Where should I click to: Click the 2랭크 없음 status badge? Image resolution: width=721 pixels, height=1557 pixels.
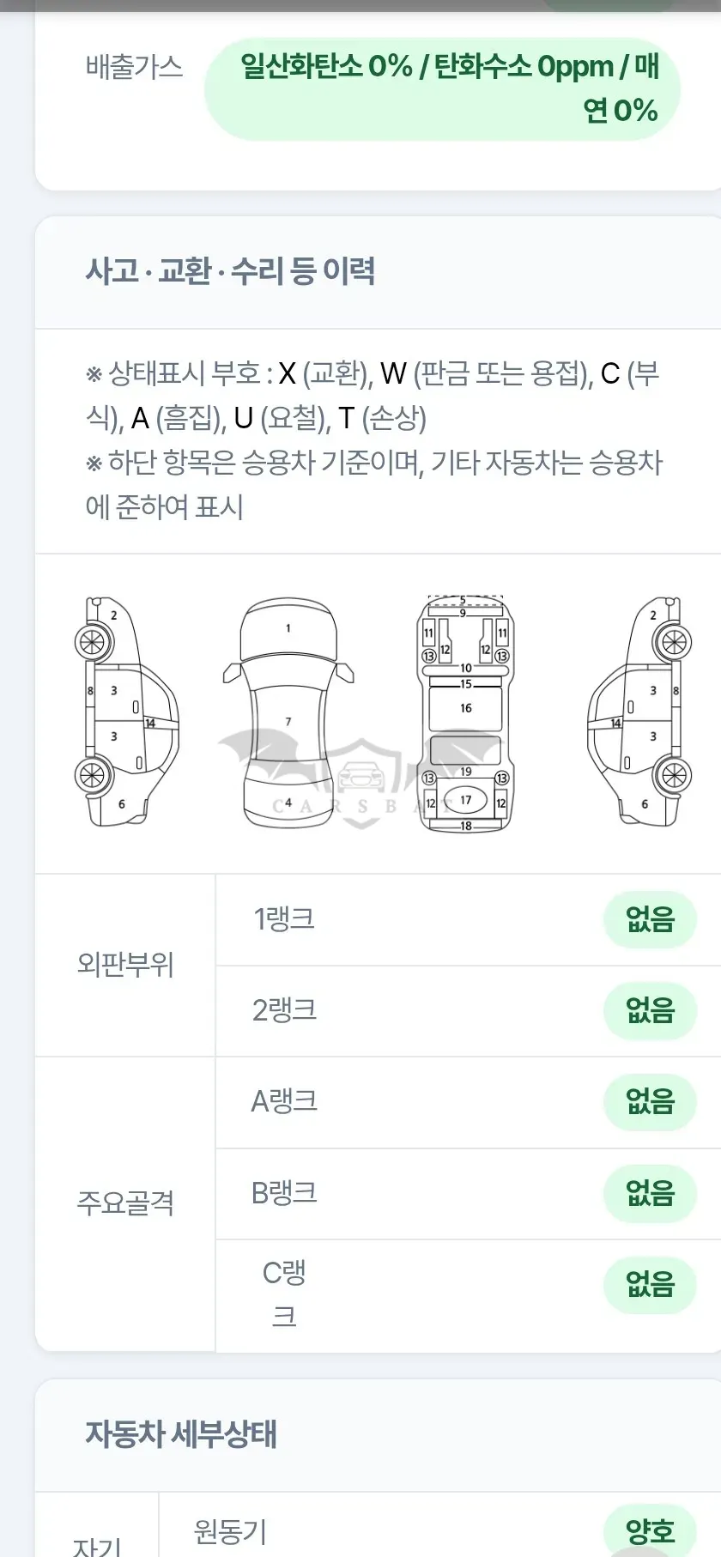click(650, 1010)
